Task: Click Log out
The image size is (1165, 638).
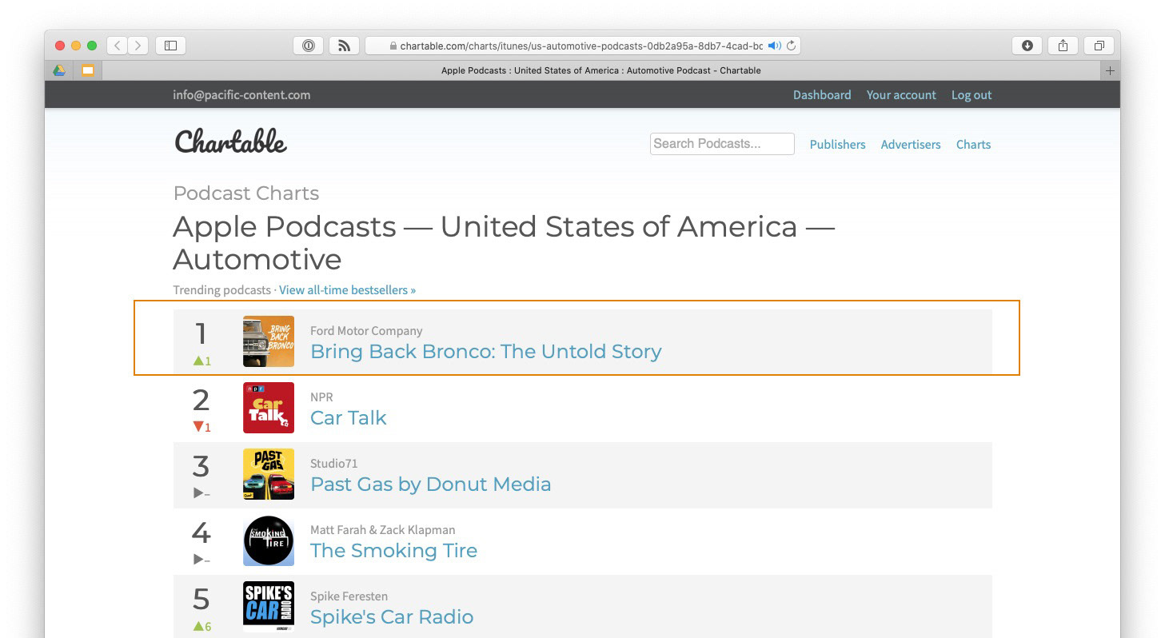Action: click(x=971, y=94)
